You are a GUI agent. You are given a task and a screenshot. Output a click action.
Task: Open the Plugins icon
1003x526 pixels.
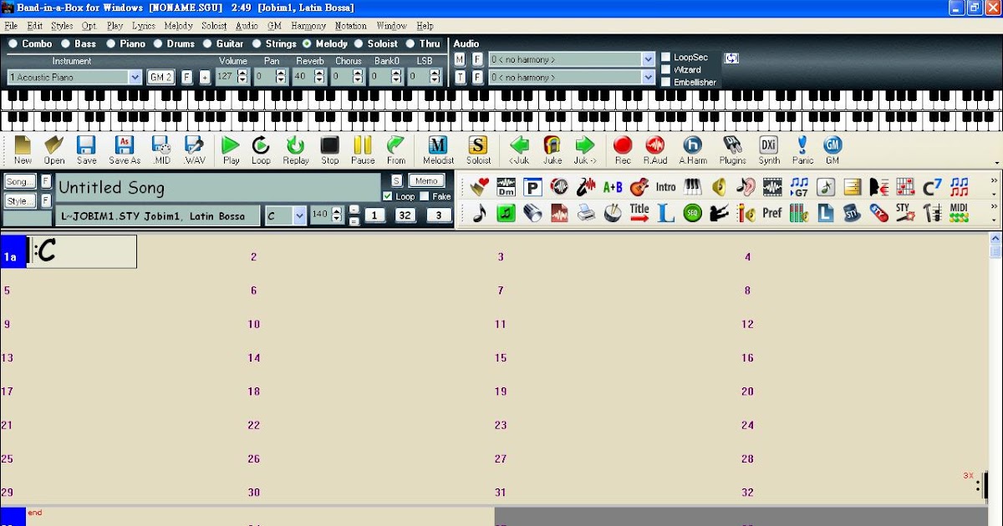732,149
